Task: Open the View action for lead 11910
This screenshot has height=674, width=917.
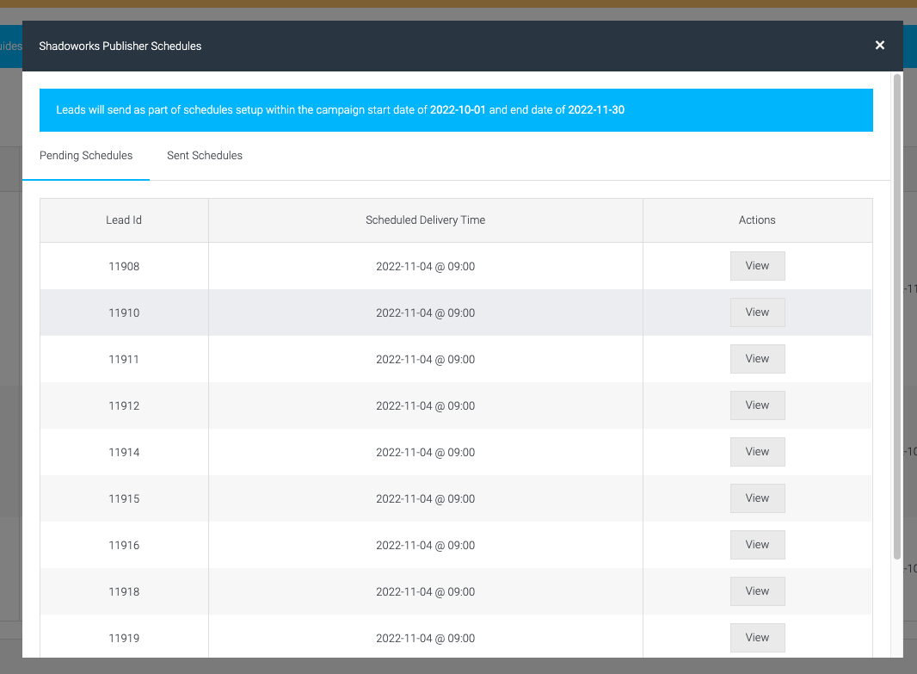Action: pos(757,312)
